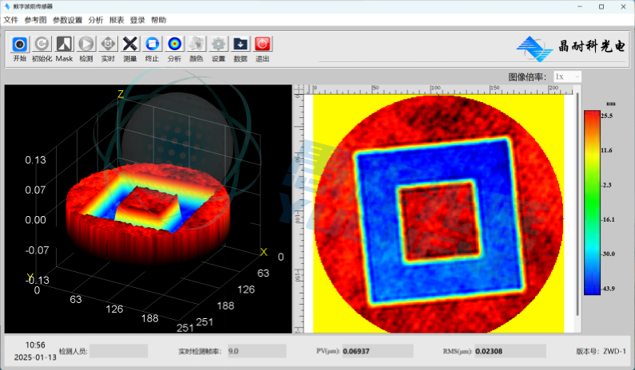Open 设置 (Settings) gear icon
This screenshot has height=370, width=635.
click(218, 45)
